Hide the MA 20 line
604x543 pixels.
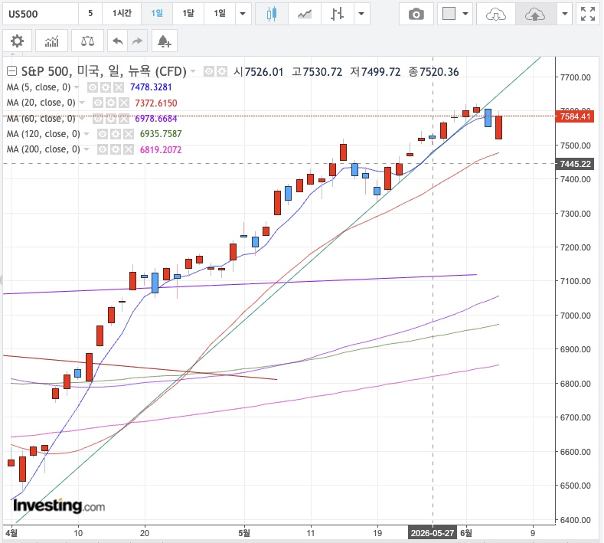[x=98, y=103]
